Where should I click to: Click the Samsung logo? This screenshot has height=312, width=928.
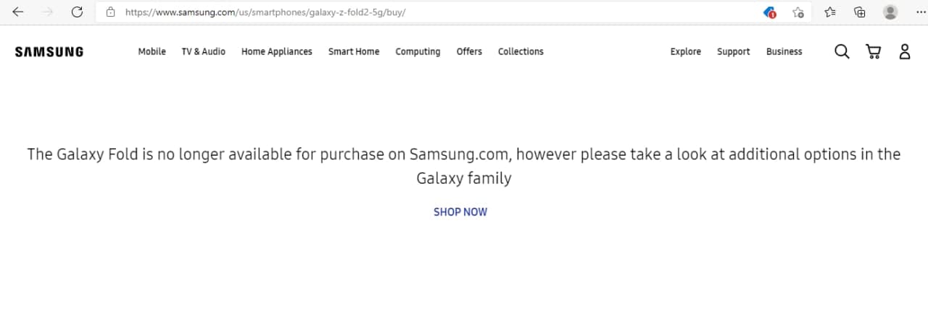tap(49, 51)
